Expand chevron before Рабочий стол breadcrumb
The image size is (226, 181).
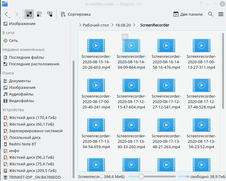(x=80, y=25)
